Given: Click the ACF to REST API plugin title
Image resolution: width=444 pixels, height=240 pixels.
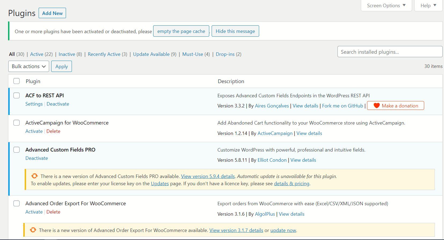Looking at the screenshot, I should coord(45,95).
